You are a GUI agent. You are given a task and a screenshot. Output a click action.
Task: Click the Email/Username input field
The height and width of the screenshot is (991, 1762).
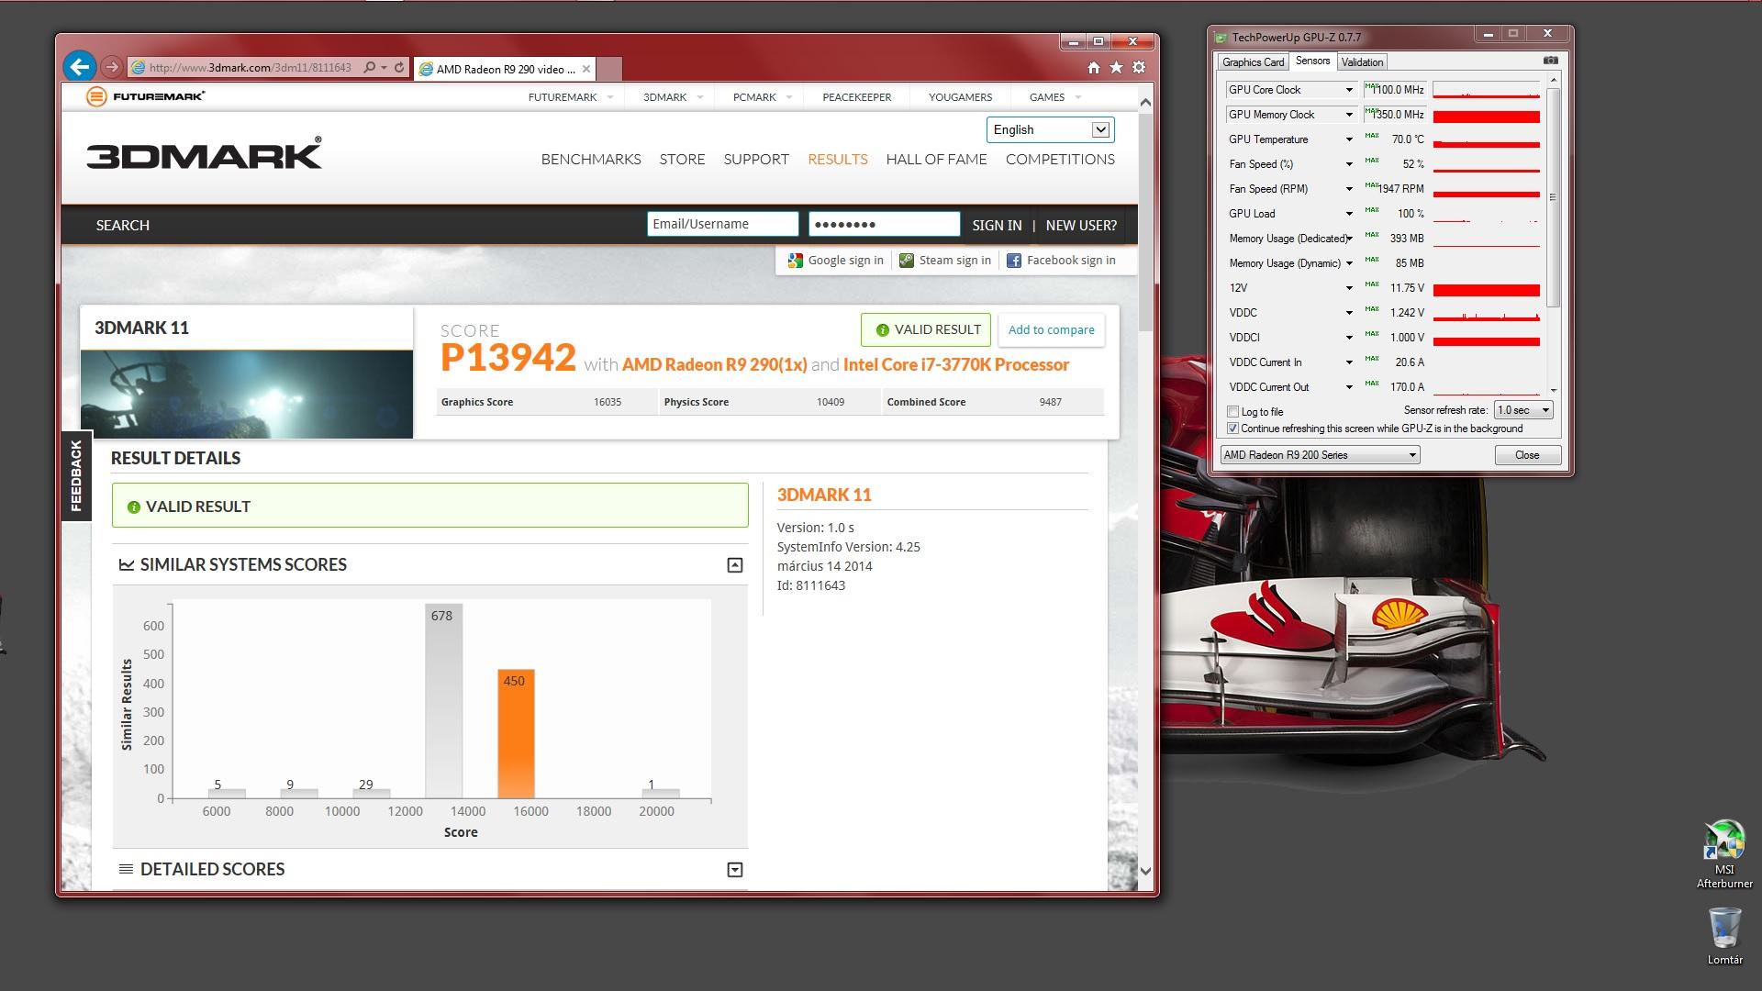[722, 224]
